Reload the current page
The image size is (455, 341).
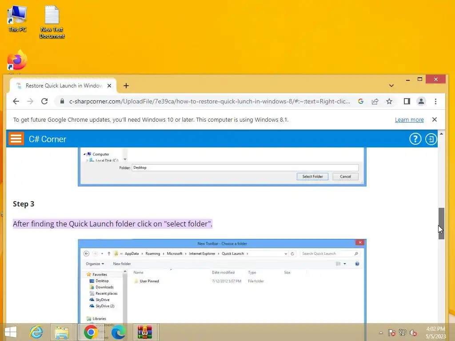click(44, 101)
